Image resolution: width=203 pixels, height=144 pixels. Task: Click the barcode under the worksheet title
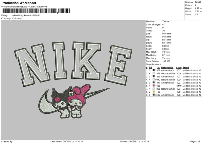(36, 11)
